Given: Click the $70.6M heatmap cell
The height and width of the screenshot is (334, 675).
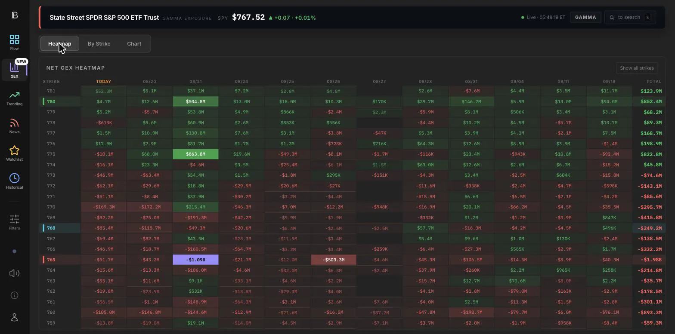Looking at the screenshot, I should click(517, 281).
